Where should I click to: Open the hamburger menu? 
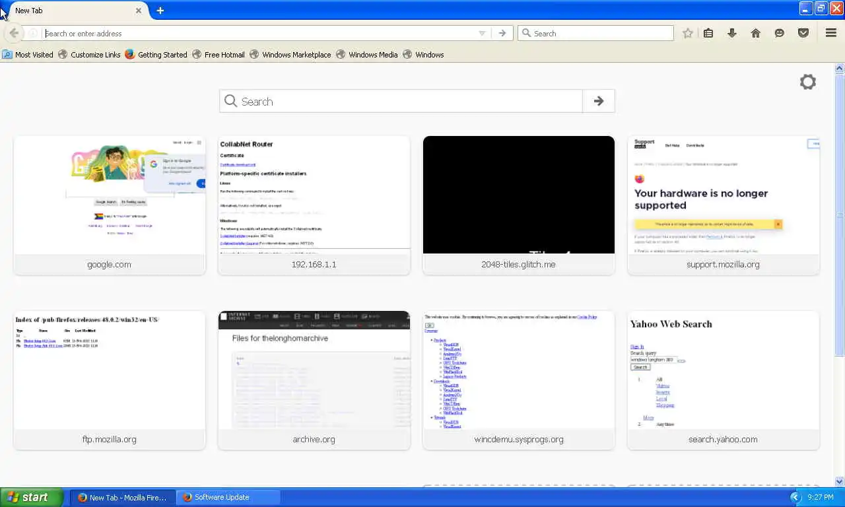point(831,33)
